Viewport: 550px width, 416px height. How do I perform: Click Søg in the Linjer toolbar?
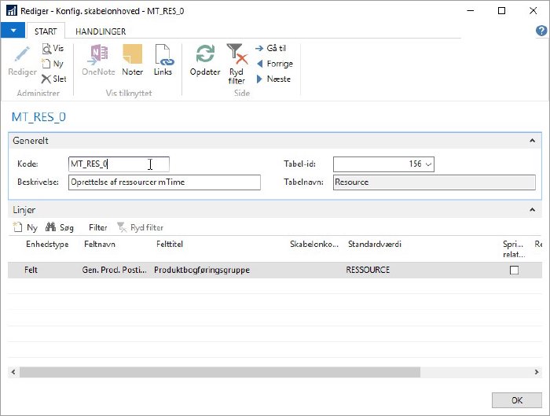(x=60, y=227)
